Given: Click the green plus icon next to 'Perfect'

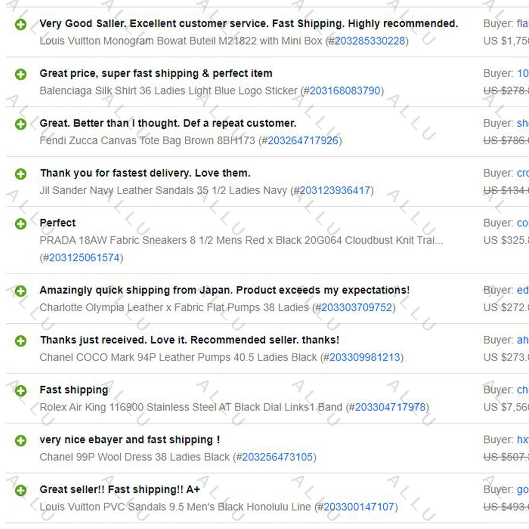Looking at the screenshot, I should click(x=20, y=224).
